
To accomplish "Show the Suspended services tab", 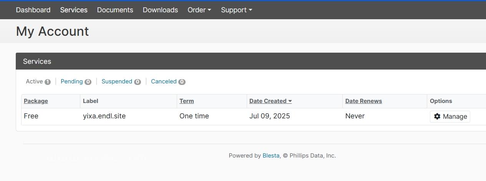I will (121, 81).
